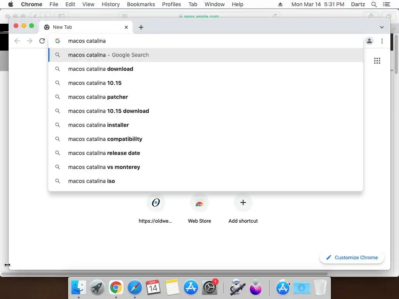The image size is (399, 299).
Task: Choose 'macos catalina compatibility' suggestion
Action: [206, 139]
